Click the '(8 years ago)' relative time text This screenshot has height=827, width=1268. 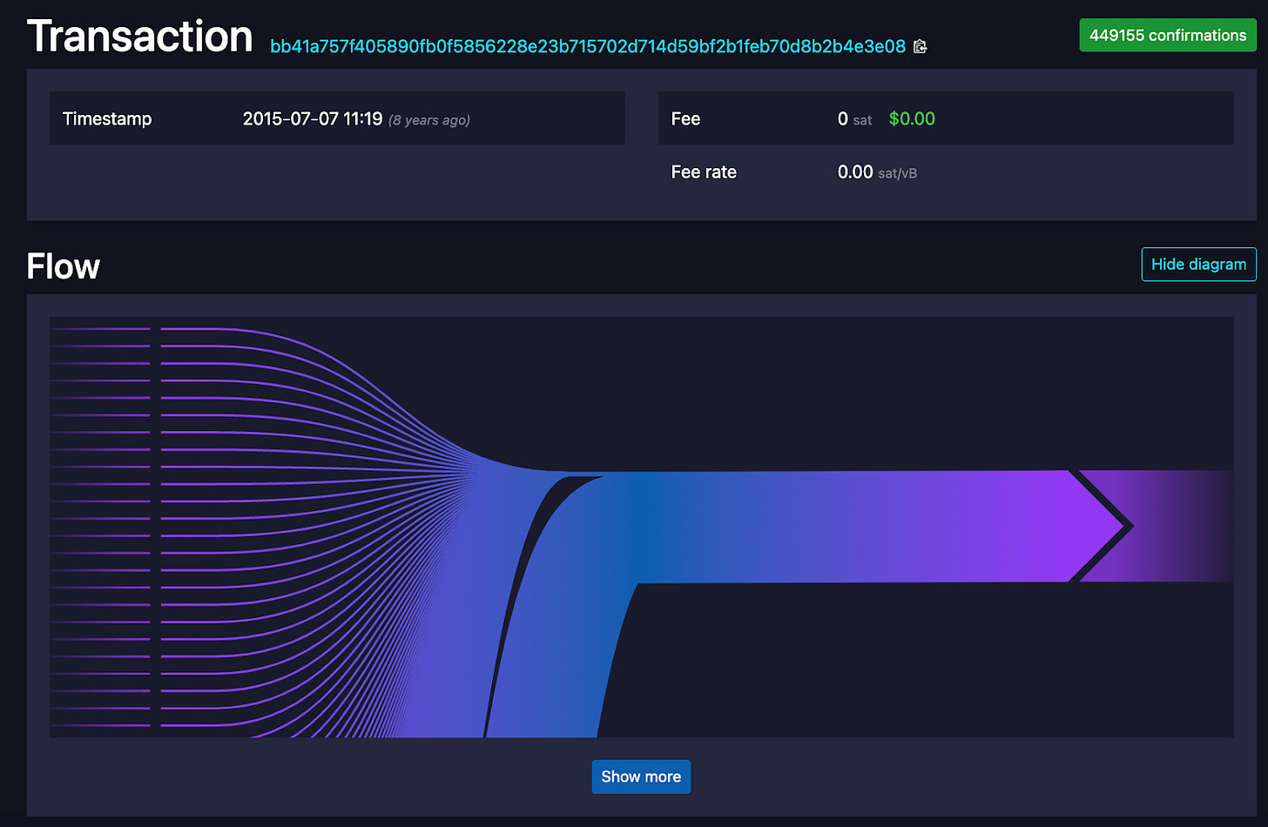pos(429,120)
